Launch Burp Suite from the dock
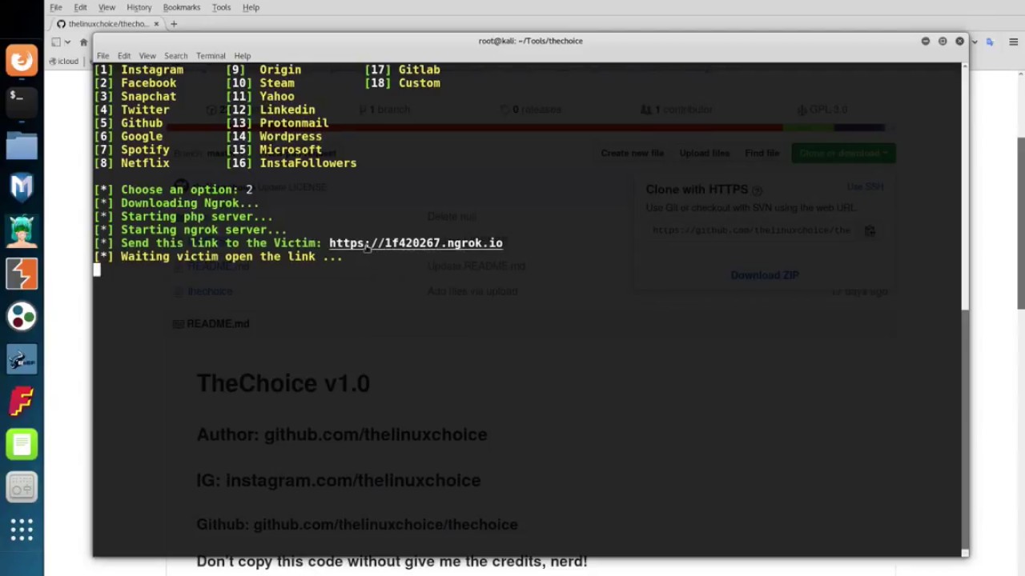The width and height of the screenshot is (1025, 576). pyautogui.click(x=22, y=274)
